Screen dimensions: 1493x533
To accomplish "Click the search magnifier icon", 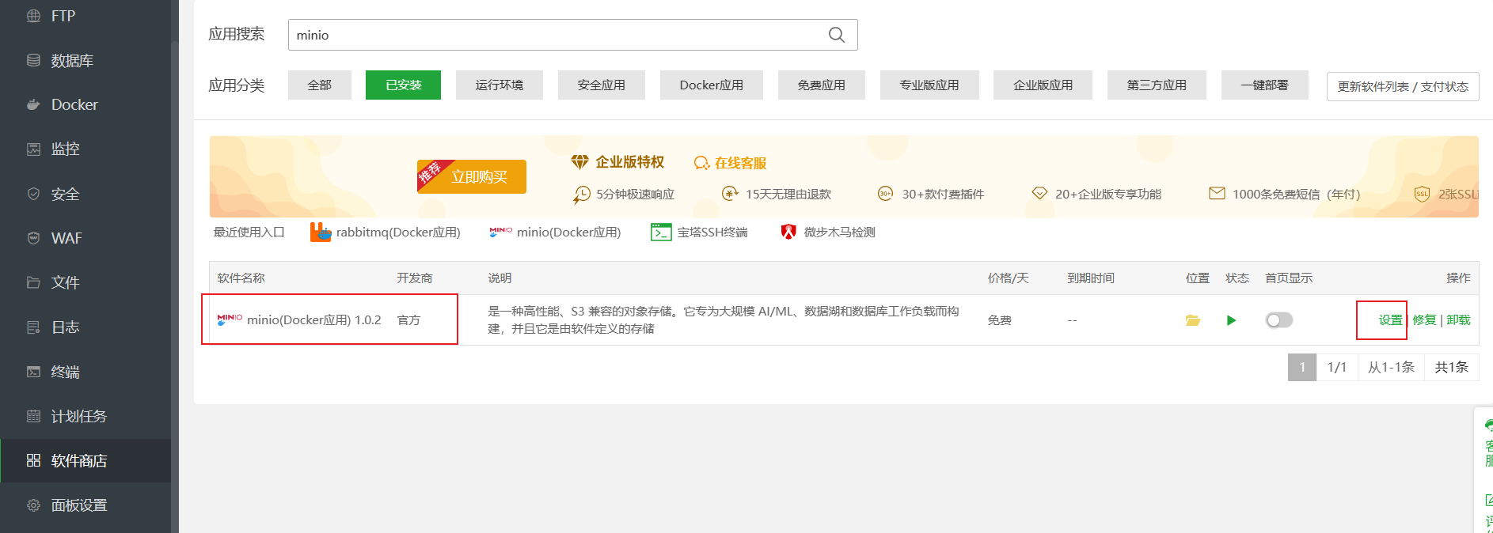I will (x=836, y=35).
